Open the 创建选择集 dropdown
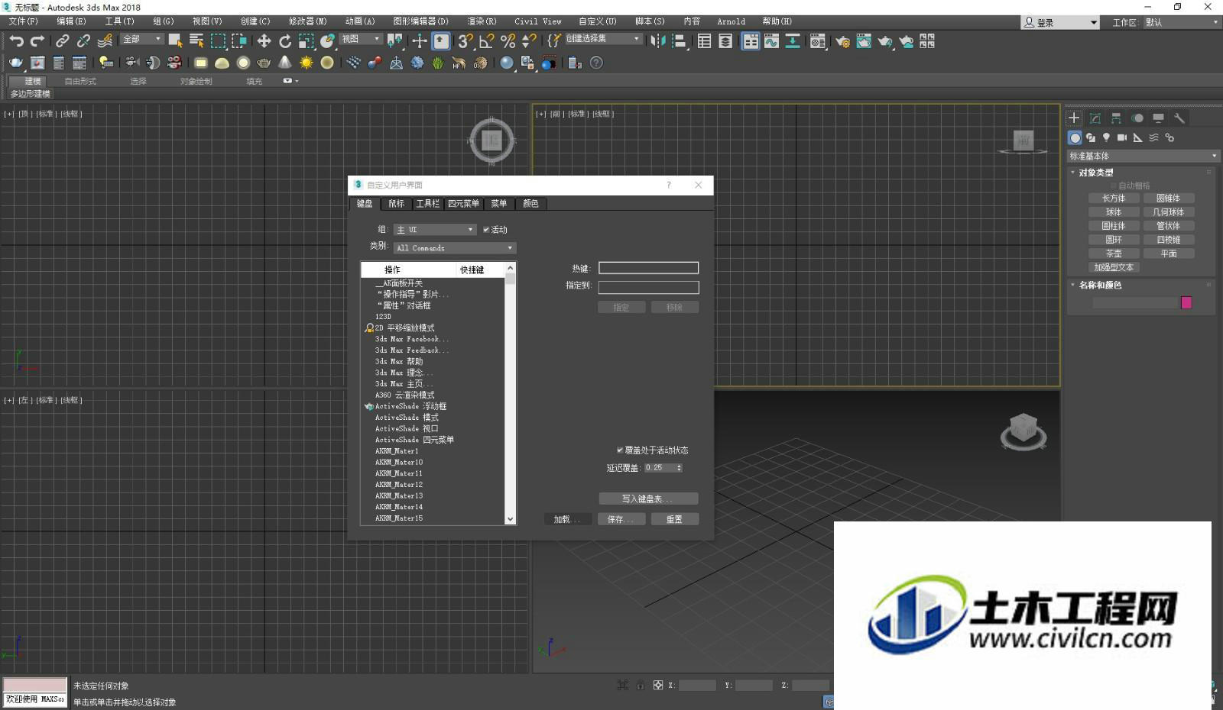 [603, 39]
